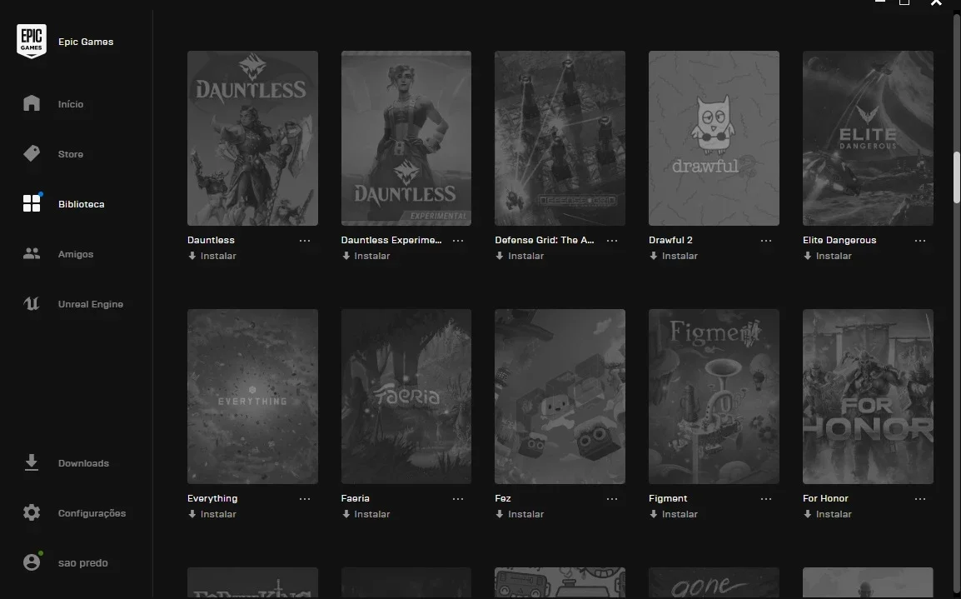The image size is (961, 599).
Task: Click Instalar under Dauntless Experimental
Action: (366, 256)
